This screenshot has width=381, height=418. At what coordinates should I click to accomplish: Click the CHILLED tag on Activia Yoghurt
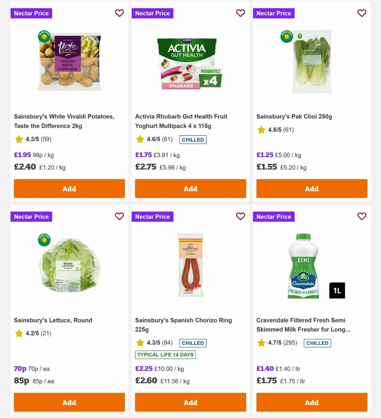193,140
